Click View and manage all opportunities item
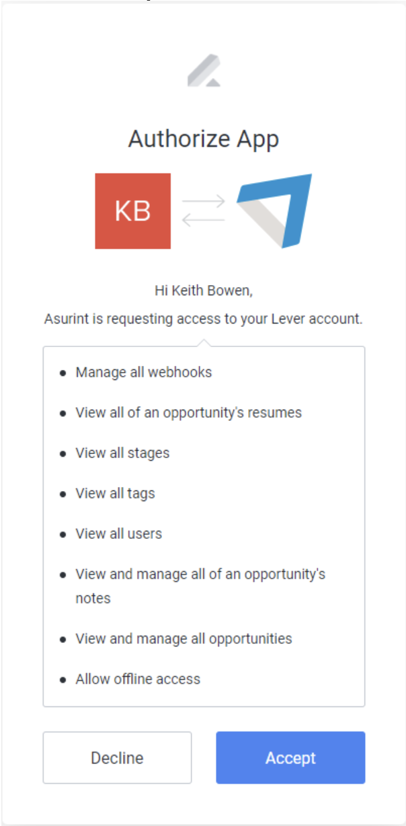This screenshot has width=406, height=826. pyautogui.click(x=184, y=638)
